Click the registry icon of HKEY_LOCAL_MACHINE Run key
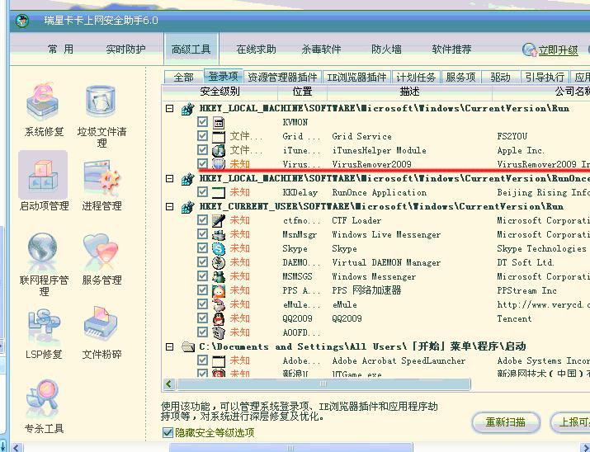The height and width of the screenshot is (452, 590). click(187, 109)
